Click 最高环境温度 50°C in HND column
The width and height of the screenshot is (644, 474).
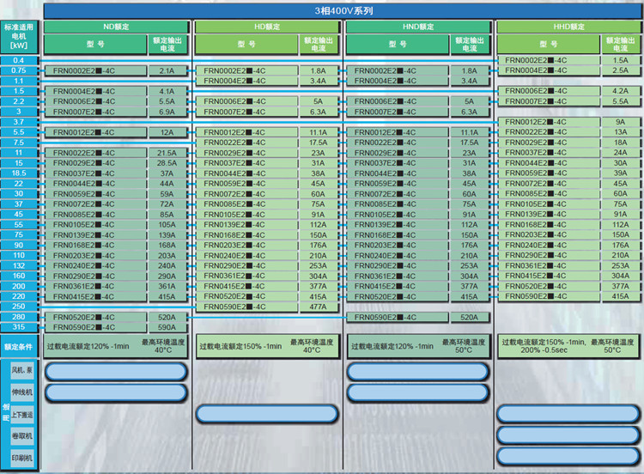click(x=464, y=346)
